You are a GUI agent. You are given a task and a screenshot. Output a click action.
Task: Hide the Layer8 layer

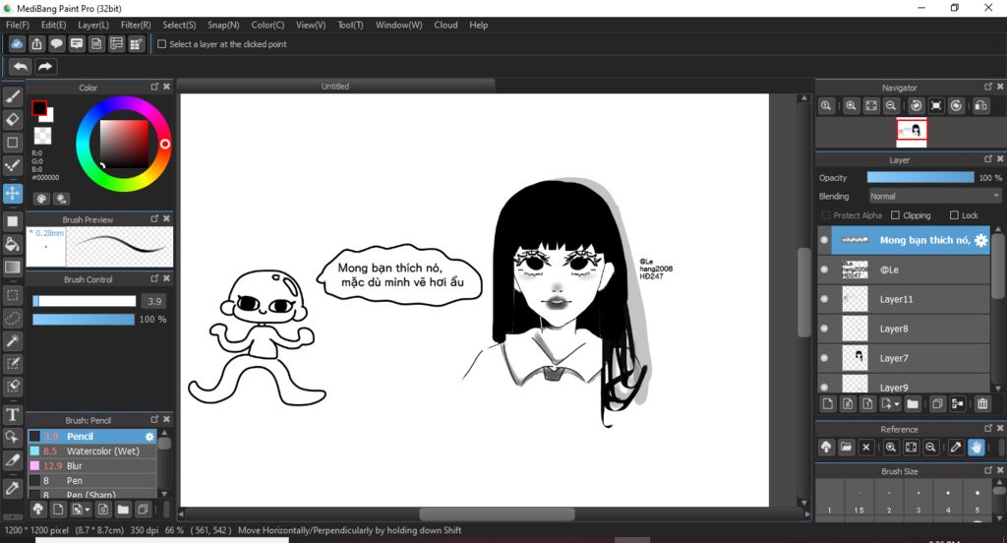(x=825, y=329)
